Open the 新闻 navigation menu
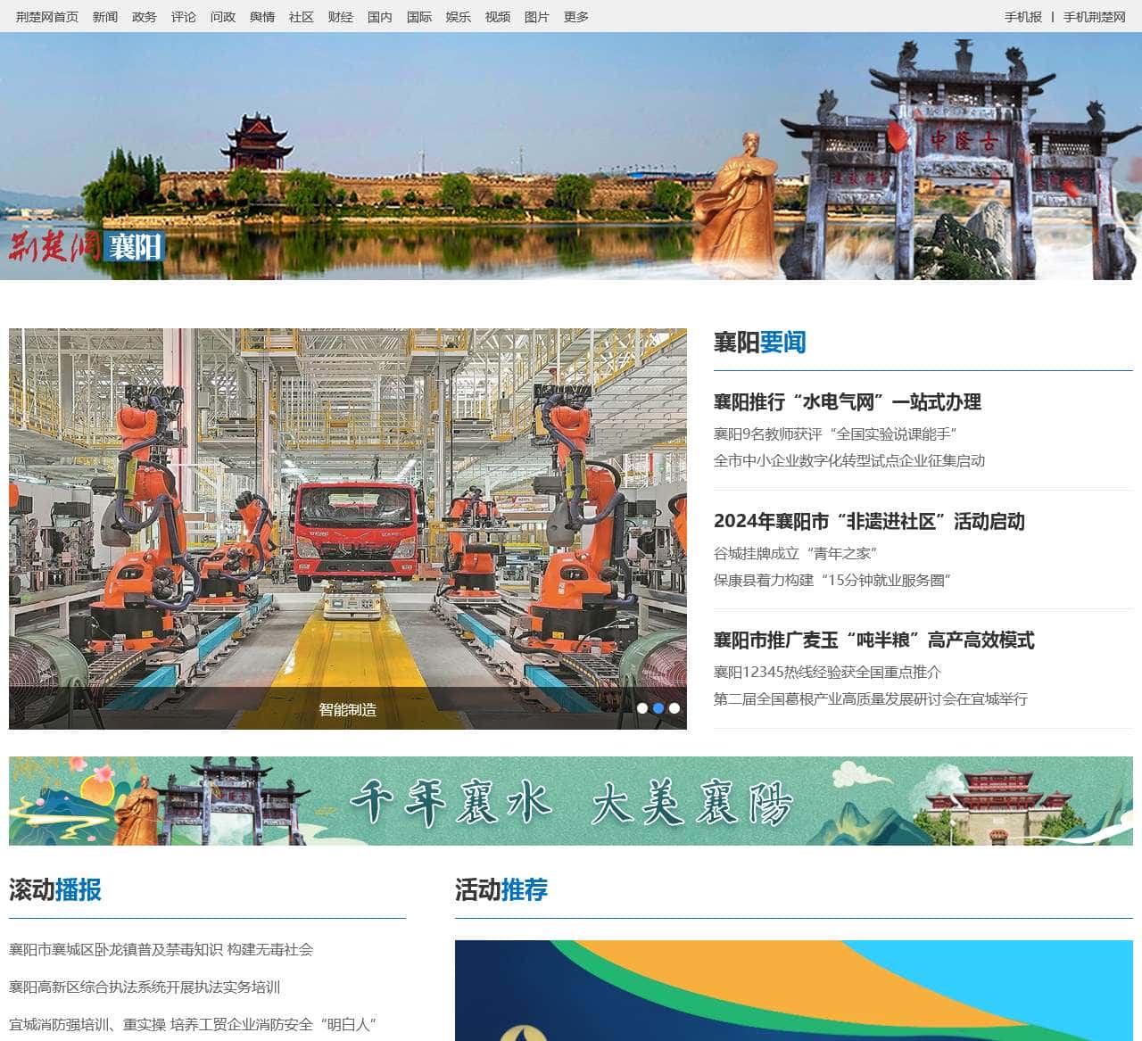This screenshot has width=1142, height=1041. 105,16
